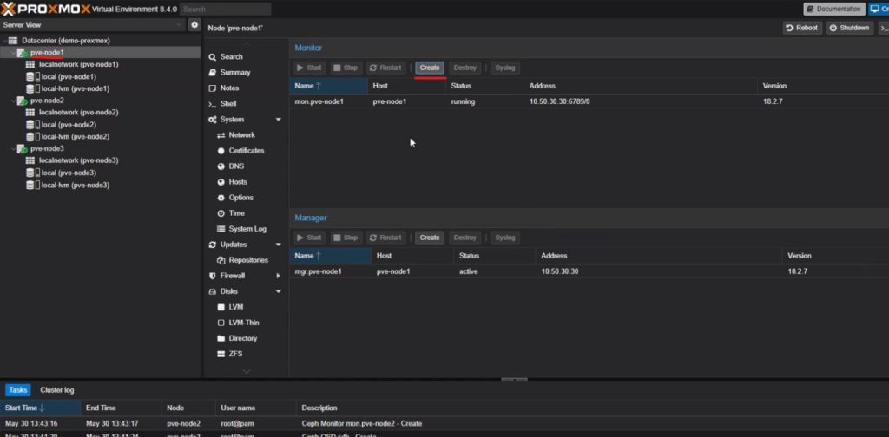889x437 pixels.
Task: Open the Documentation button
Action: tap(834, 9)
